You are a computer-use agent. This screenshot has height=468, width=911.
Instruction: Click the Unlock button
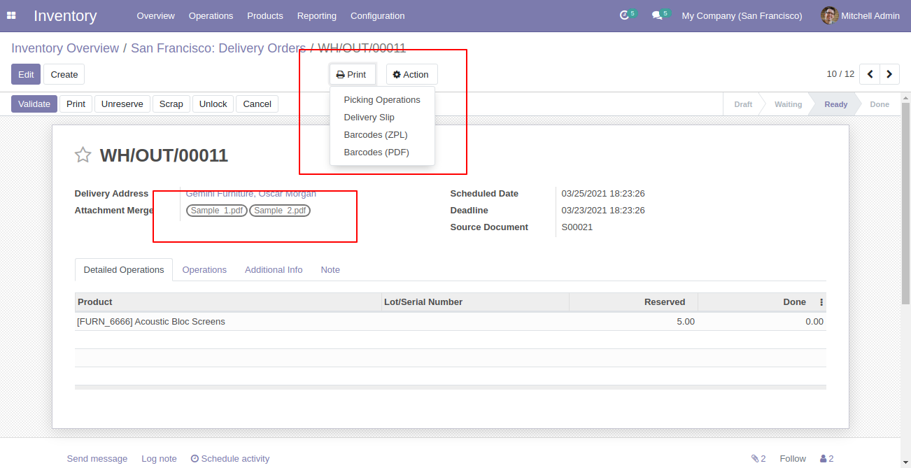(x=213, y=104)
